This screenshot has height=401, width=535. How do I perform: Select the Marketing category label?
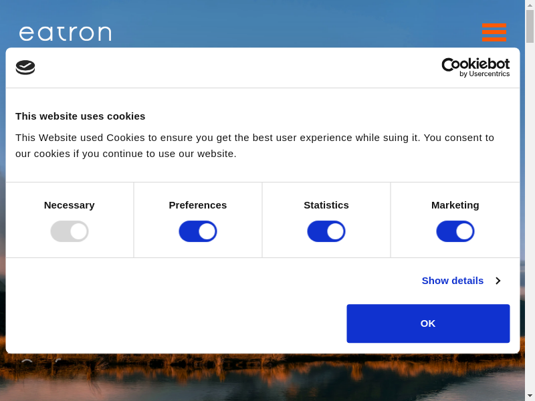coord(455,205)
